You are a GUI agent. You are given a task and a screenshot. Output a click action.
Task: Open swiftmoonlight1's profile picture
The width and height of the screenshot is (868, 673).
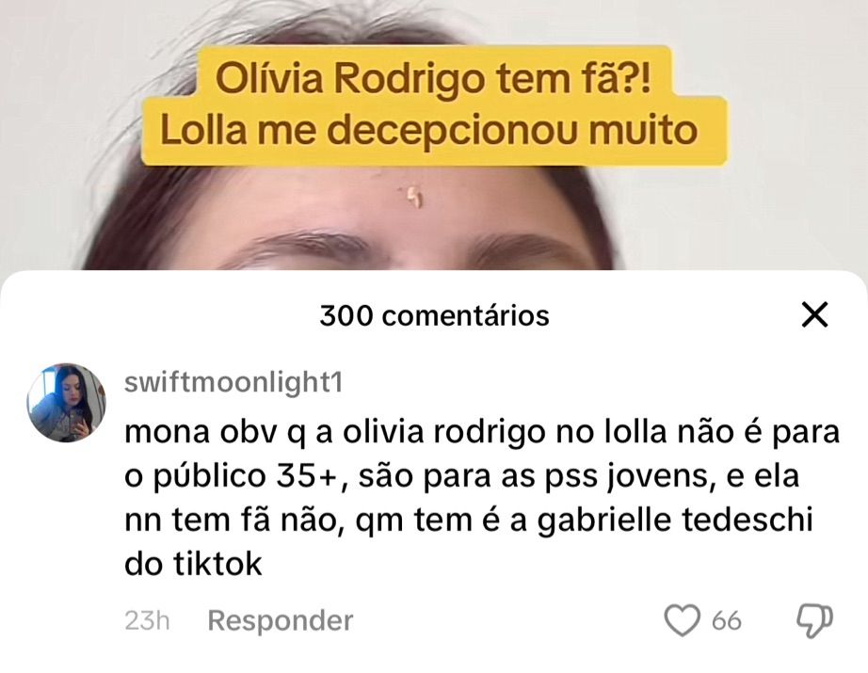[x=66, y=402]
